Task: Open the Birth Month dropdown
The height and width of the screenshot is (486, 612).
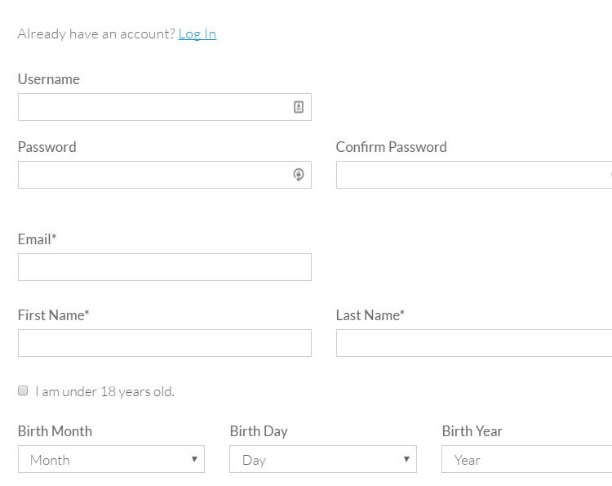Action: (111, 459)
